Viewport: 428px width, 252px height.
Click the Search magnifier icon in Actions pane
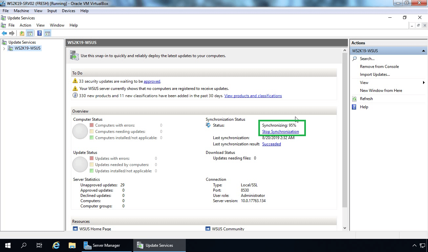pyautogui.click(x=354, y=59)
